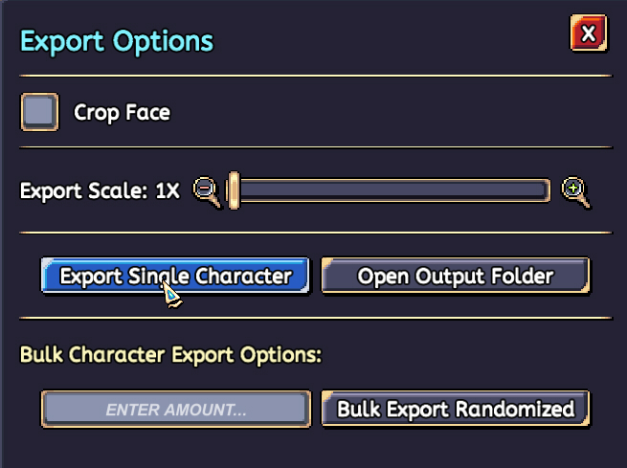Click the Export Scale slider handle
The image size is (627, 468).
(233, 190)
